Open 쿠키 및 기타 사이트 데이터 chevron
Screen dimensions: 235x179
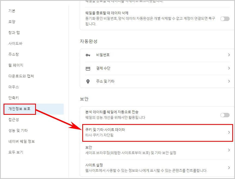(229, 132)
